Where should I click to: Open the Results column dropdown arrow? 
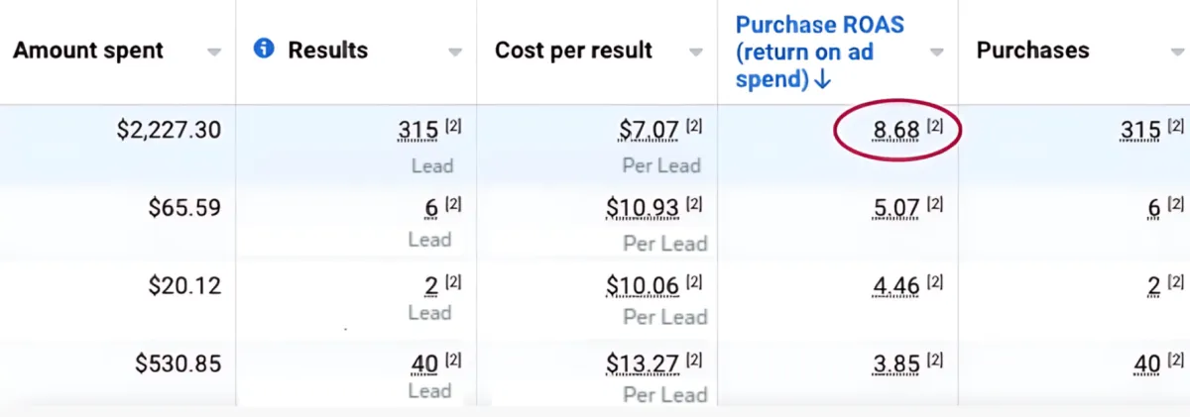tap(455, 52)
